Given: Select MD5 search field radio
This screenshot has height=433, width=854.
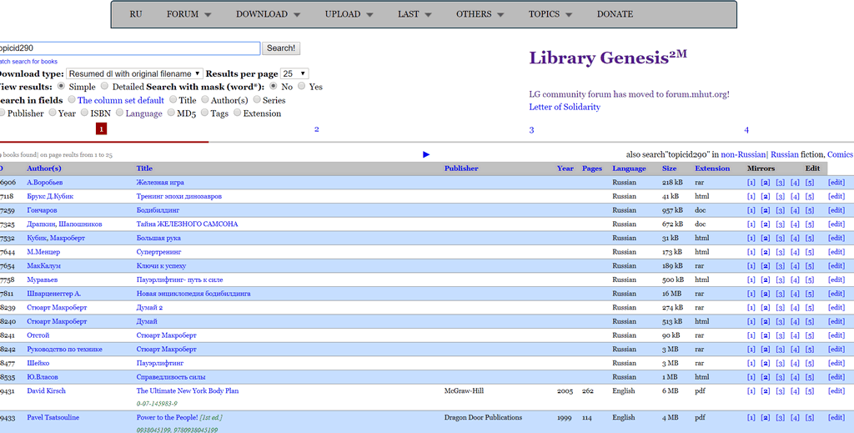Looking at the screenshot, I should pyautogui.click(x=171, y=113).
